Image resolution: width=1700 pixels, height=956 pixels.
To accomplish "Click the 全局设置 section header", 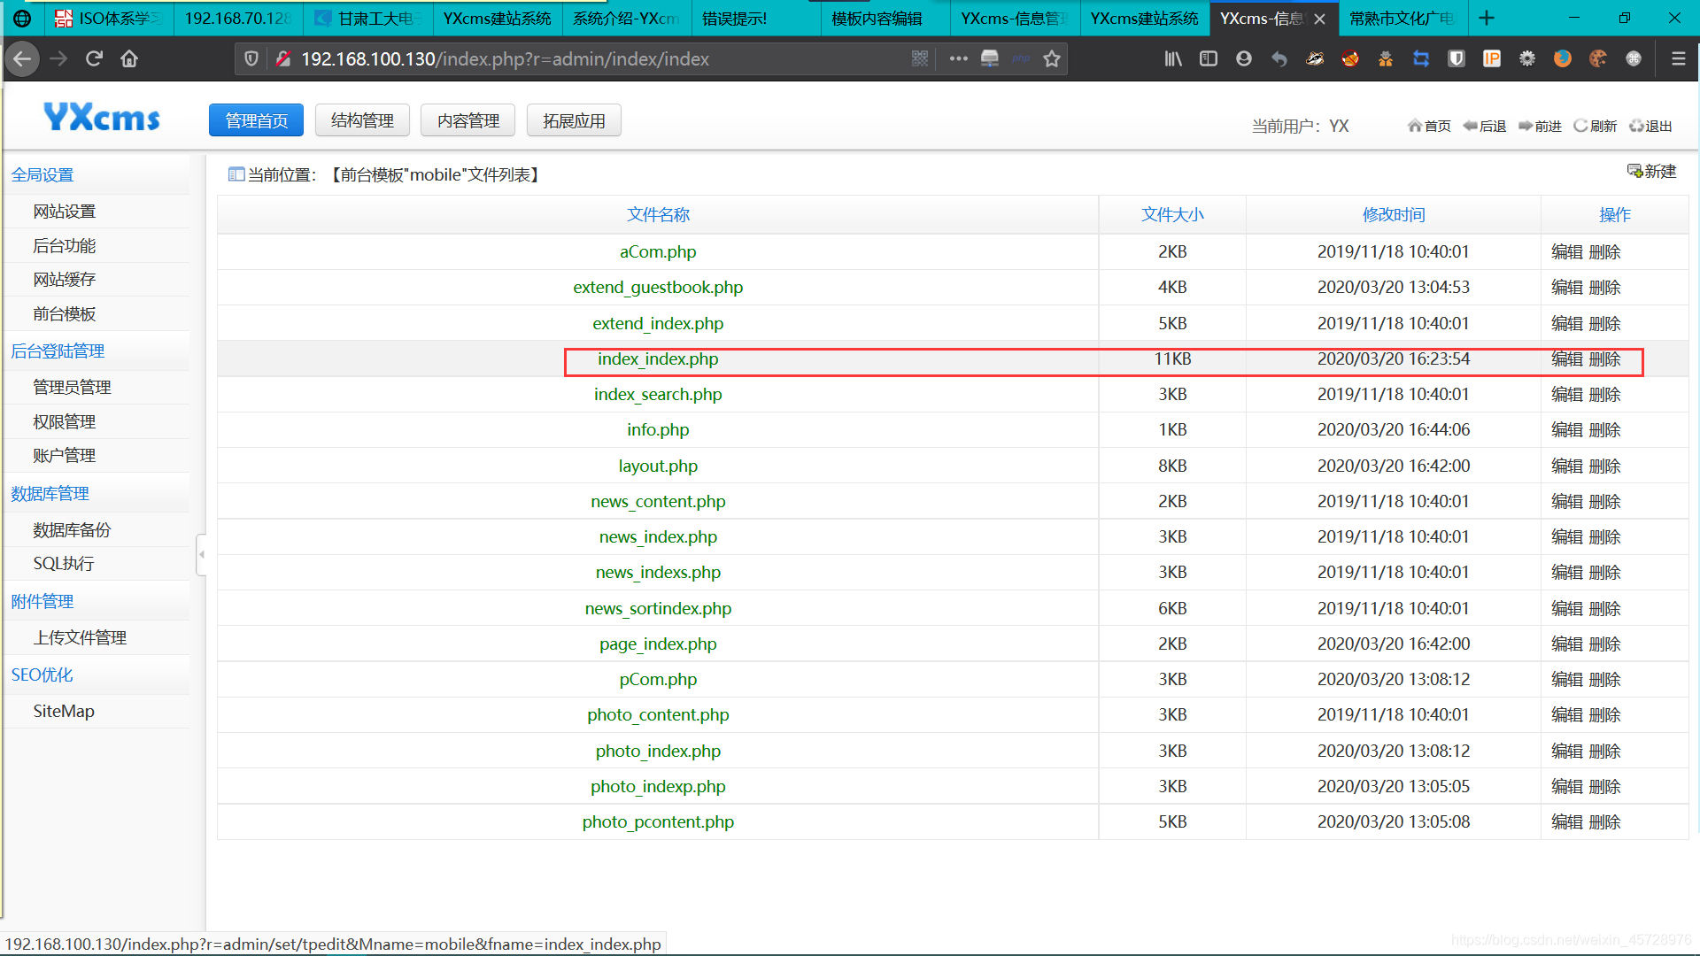I will [x=42, y=175].
